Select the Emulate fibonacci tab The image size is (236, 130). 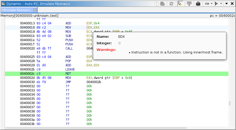coord(16,10)
